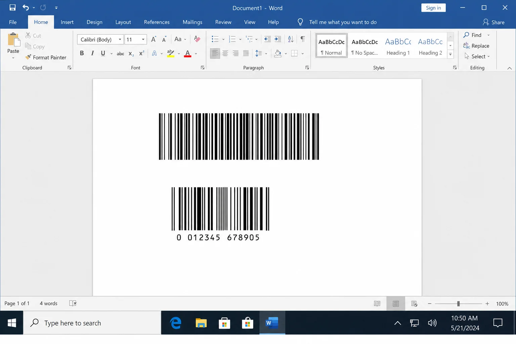
Task: Switch to the Design tab
Action: pyautogui.click(x=94, y=22)
